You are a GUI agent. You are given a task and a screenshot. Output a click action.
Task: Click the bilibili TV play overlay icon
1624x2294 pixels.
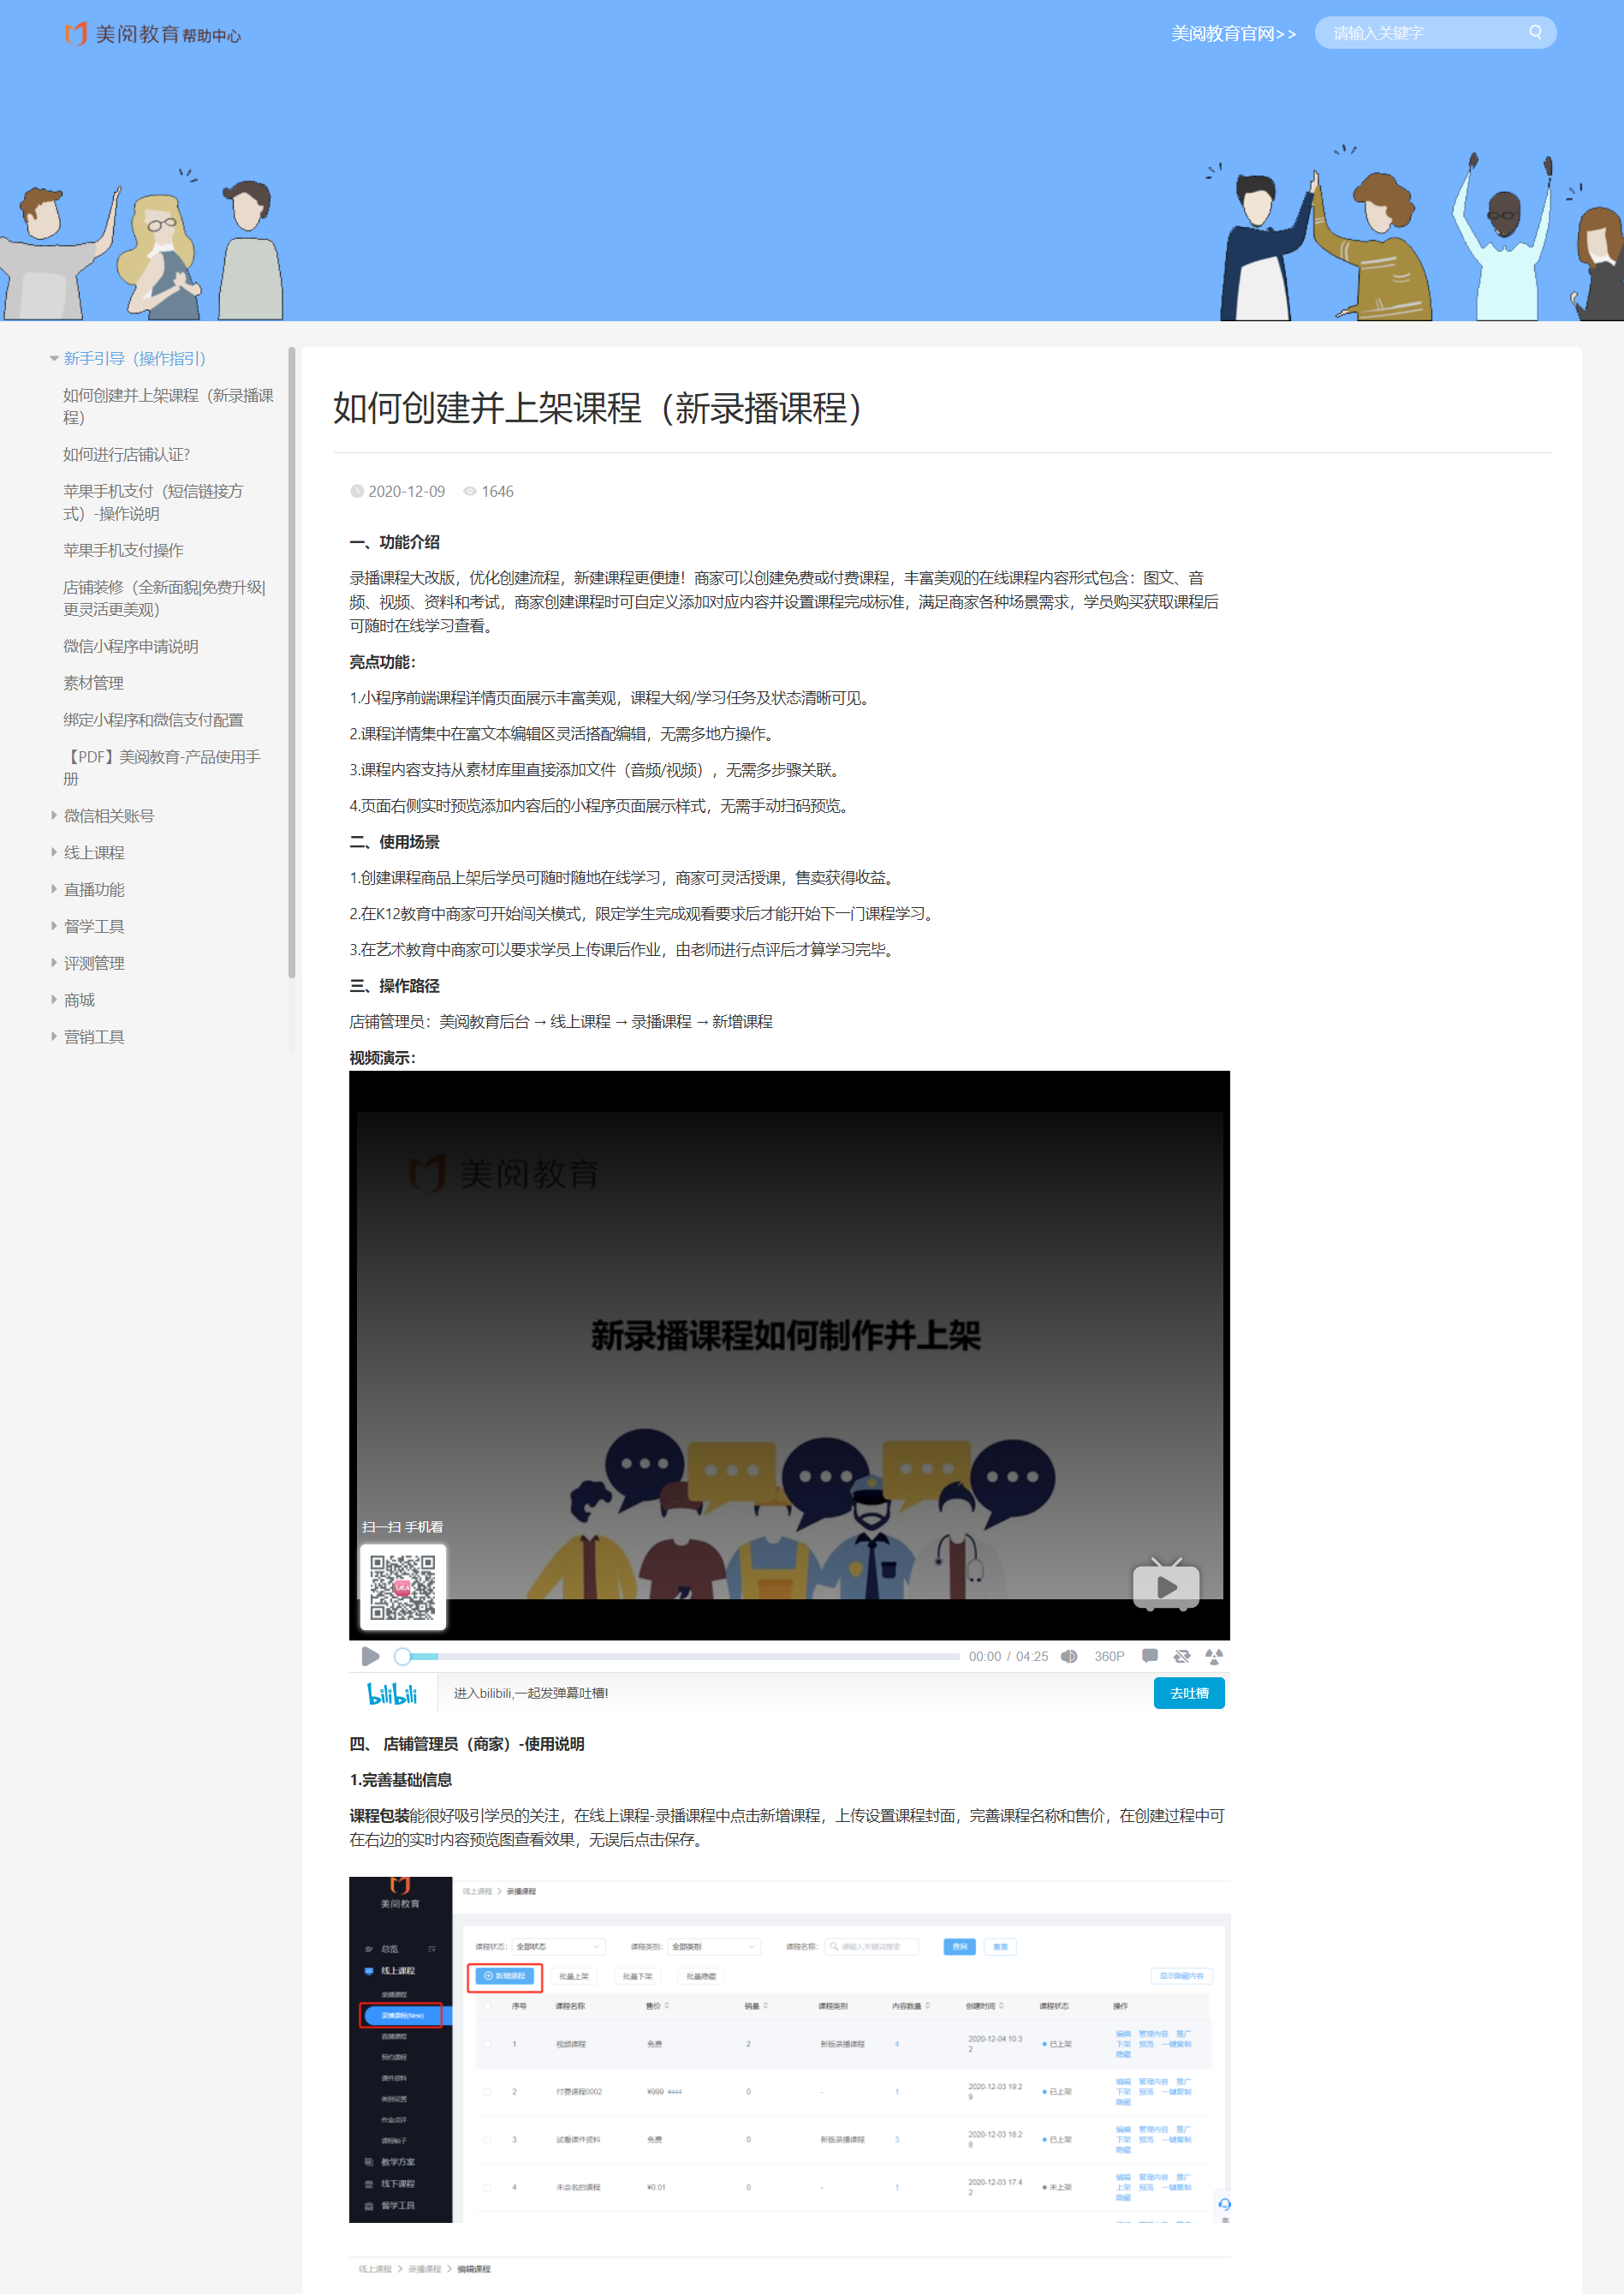(x=1166, y=1586)
